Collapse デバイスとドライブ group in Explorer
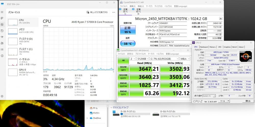 111,107
